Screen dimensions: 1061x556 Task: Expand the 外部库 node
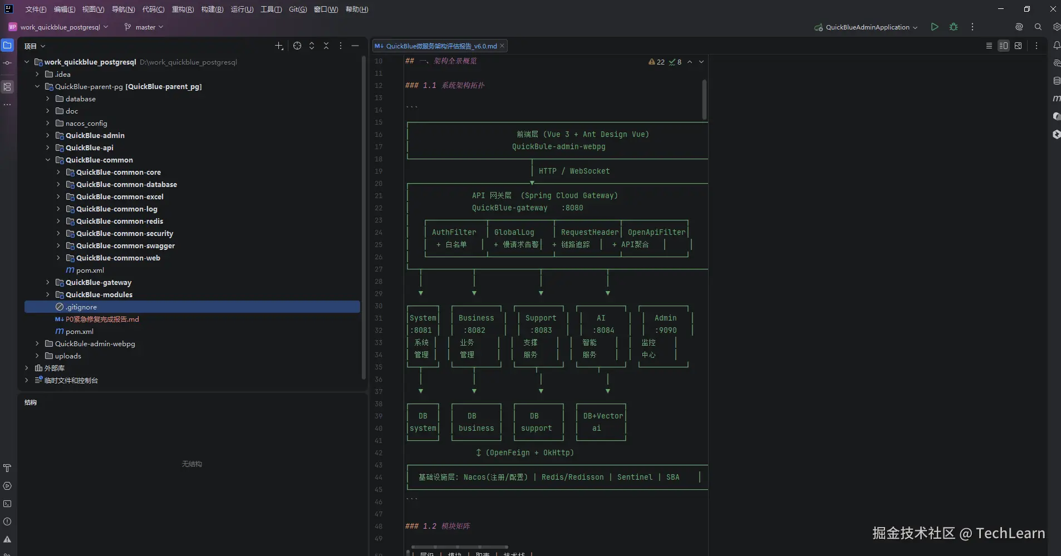tap(27, 368)
